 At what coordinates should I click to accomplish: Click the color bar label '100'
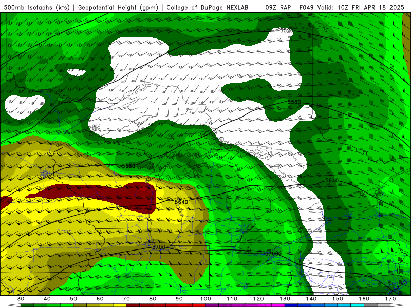pyautogui.click(x=206, y=299)
